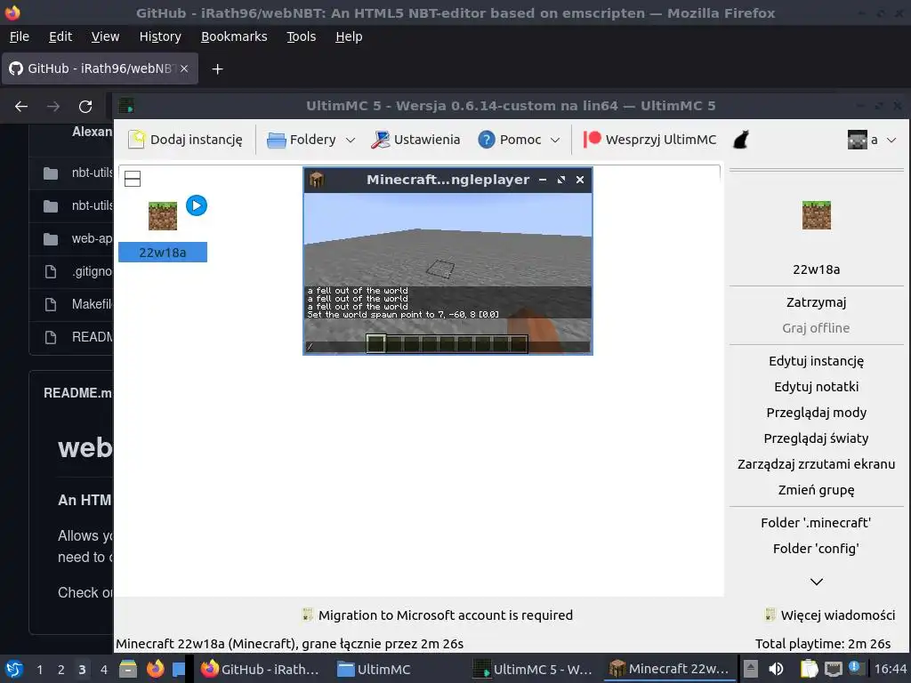Screen dimensions: 911x683
Task: Open Firefox History menu
Action: click(x=160, y=36)
